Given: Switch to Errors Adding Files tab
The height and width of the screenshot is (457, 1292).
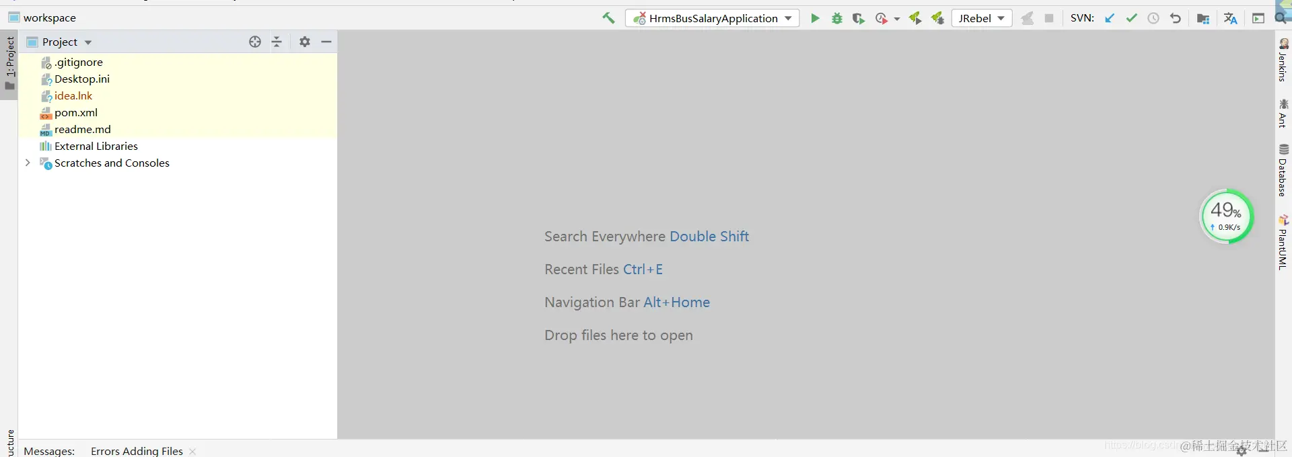Looking at the screenshot, I should [137, 451].
